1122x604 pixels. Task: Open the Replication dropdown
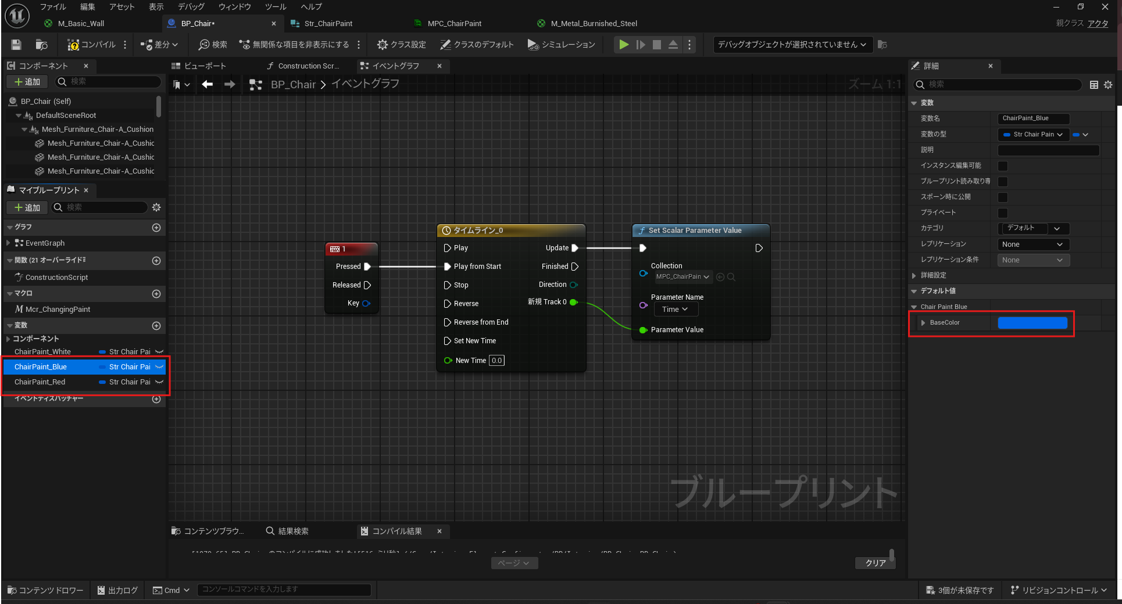click(x=1033, y=245)
